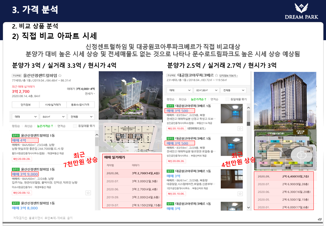This screenshot has height=226, width=326.
Task: Sort 대공원코아루파크베르 listings by 면적순
Action: coord(214,99)
